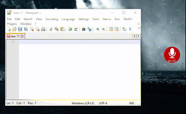This screenshot has width=186, height=114.
Task: Open the Language menu
Action: tap(68, 19)
